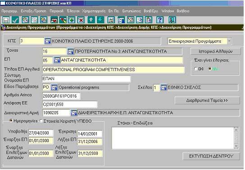245x170 pixels.
Task: Open the Window menu
Action: point(168,11)
